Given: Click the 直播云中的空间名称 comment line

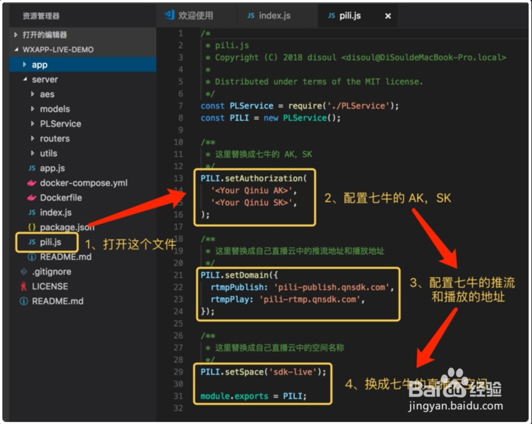Looking at the screenshot, I should click(x=275, y=348).
